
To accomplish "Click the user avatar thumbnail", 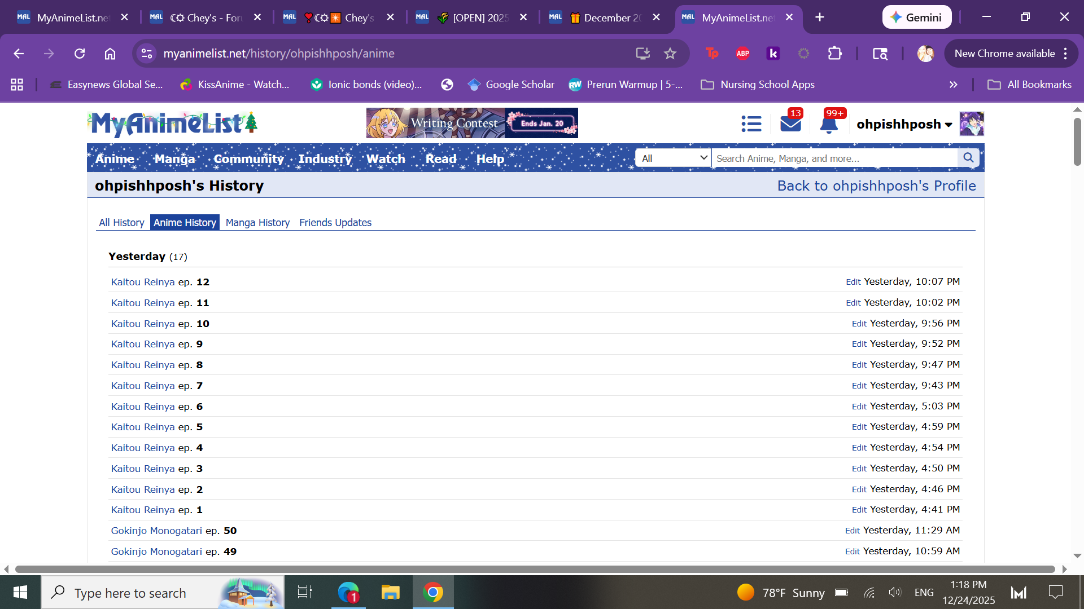I will tap(972, 123).
